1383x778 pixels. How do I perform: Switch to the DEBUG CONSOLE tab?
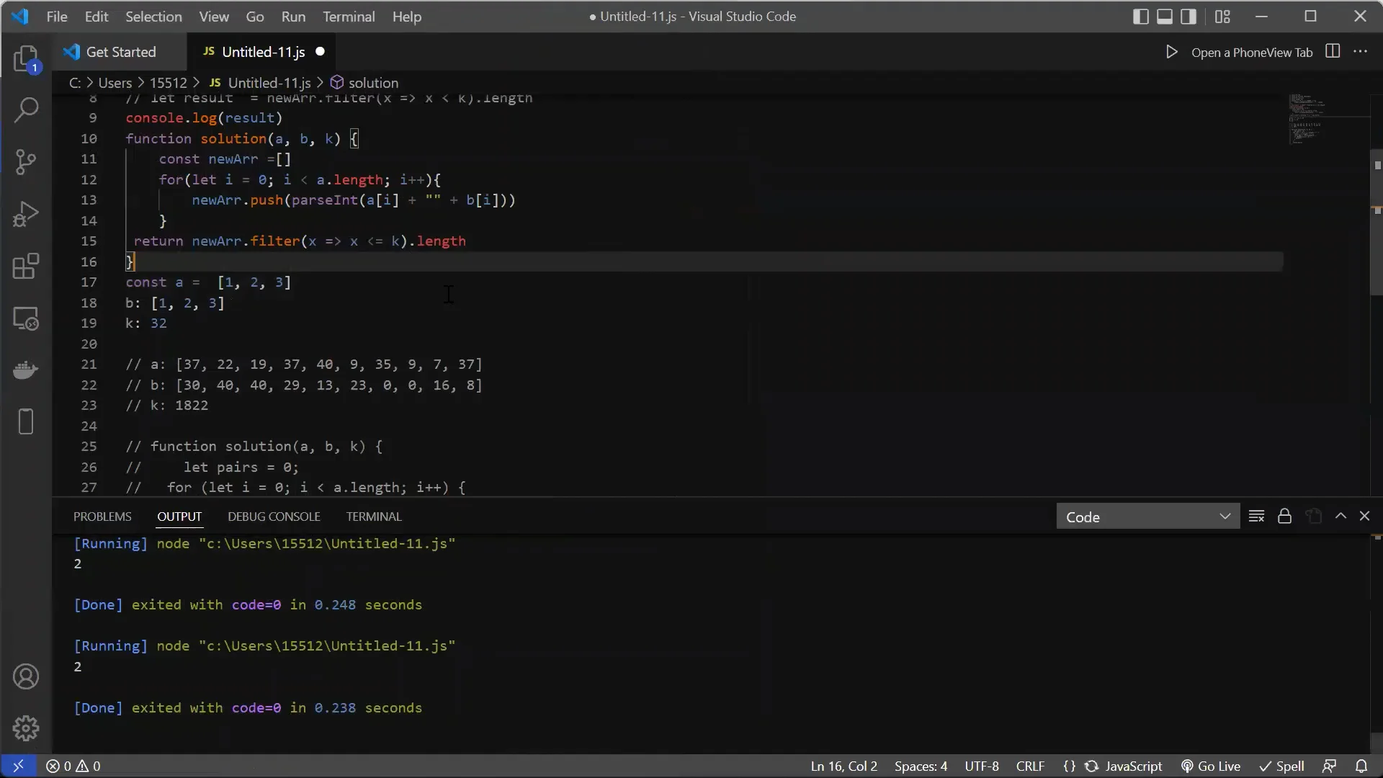tap(274, 517)
